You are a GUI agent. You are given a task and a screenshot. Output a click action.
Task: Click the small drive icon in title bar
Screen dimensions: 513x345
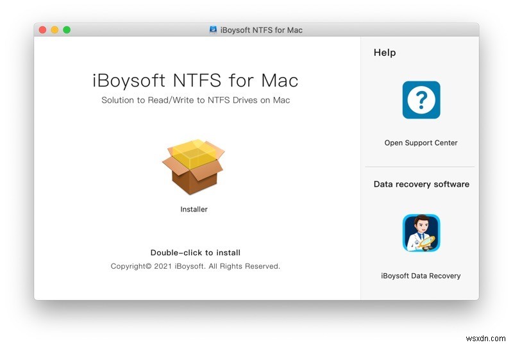(213, 29)
